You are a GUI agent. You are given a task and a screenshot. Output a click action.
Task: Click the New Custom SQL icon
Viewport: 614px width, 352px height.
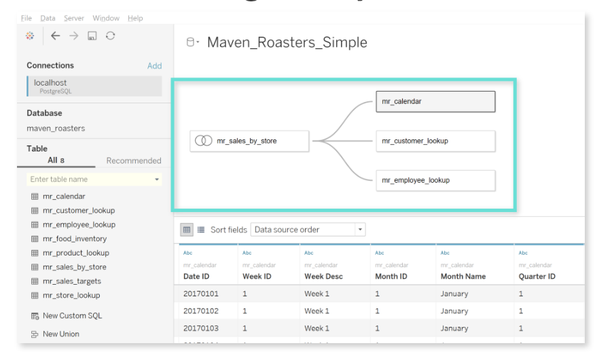[x=35, y=316]
